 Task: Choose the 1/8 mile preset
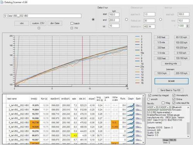(161, 42)
